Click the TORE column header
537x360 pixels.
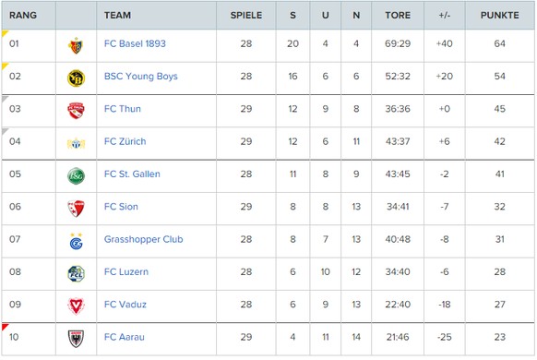(x=398, y=16)
